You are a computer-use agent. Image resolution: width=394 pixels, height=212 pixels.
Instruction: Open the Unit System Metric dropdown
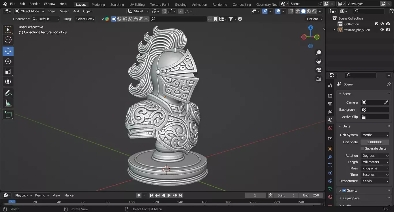(375, 135)
